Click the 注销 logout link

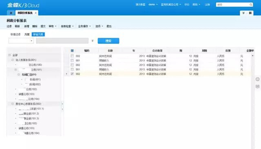point(207,4)
